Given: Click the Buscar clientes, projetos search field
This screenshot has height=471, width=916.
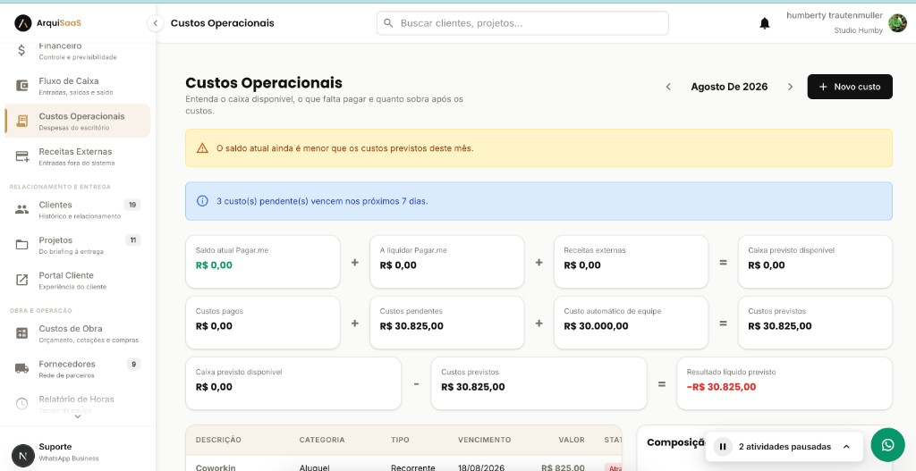Looking at the screenshot, I should 522,23.
